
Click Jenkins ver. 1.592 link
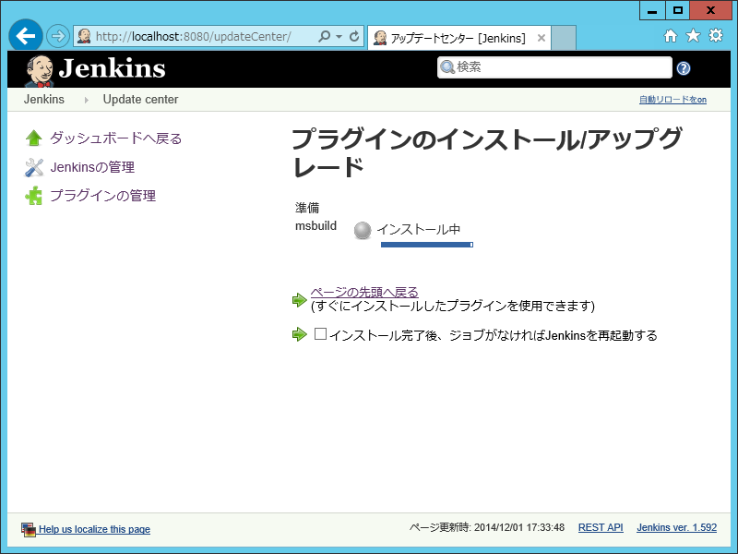(x=676, y=527)
